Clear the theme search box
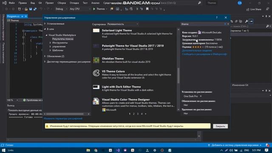The height and width of the screenshot is (153, 272). (225, 24)
